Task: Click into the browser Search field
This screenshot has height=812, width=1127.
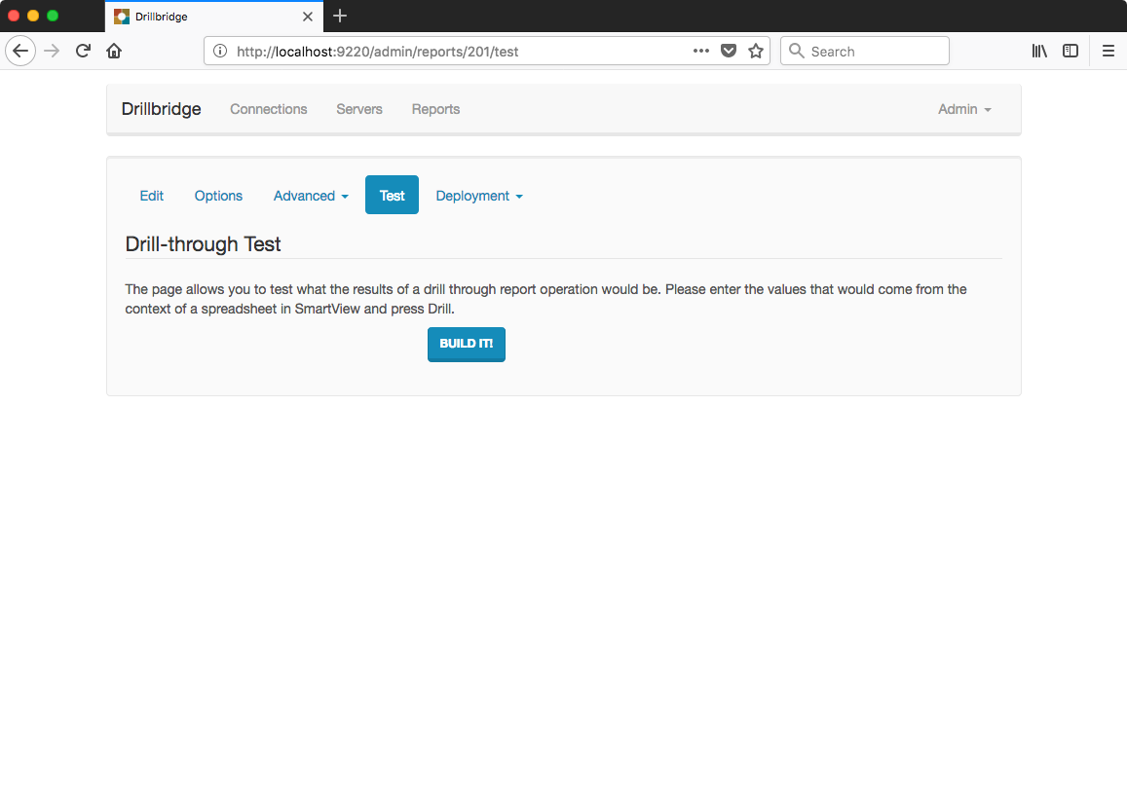Action: click(865, 51)
